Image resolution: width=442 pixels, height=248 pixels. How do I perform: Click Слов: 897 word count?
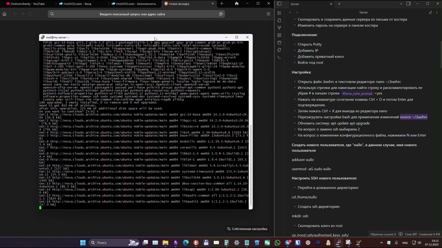coord(411,234)
